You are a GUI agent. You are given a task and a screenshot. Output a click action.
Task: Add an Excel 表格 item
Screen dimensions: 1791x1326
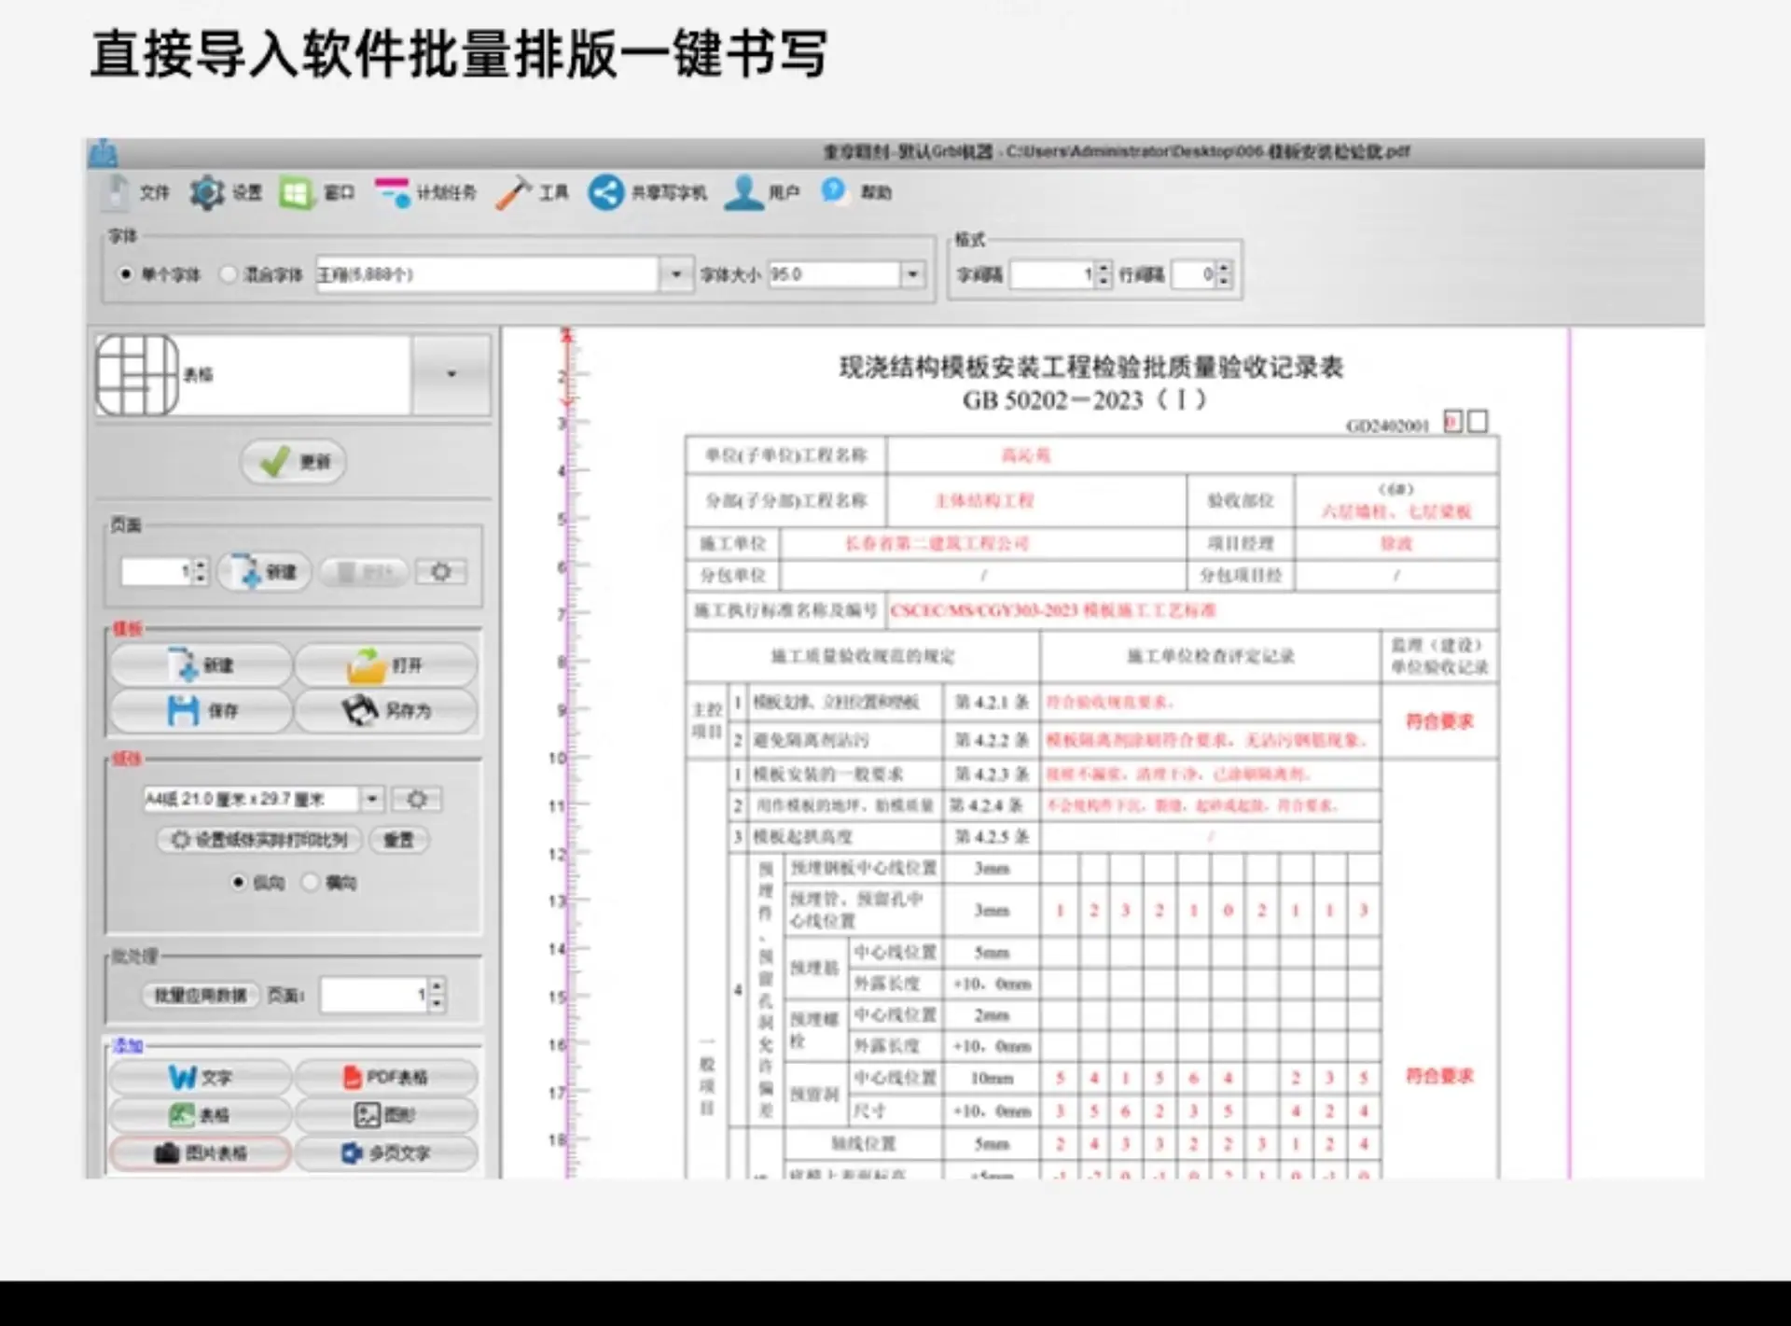click(x=201, y=1115)
